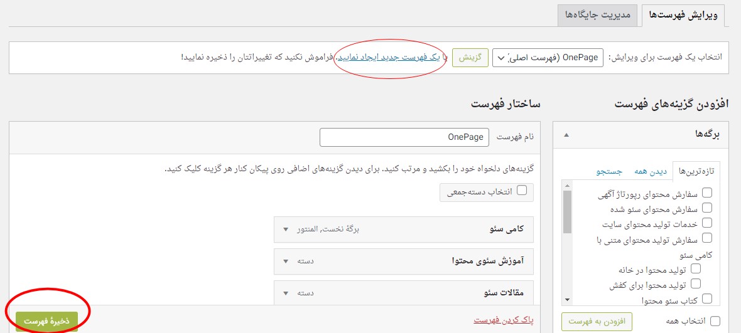
Task: Click the نام فهرست input containing OnePage
Action: (404, 137)
